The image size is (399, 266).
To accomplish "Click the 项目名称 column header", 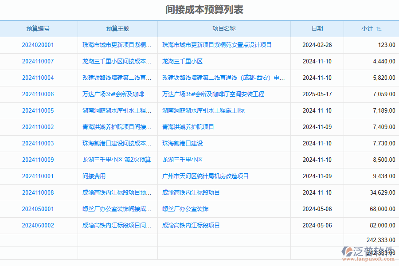I will click(224, 28).
